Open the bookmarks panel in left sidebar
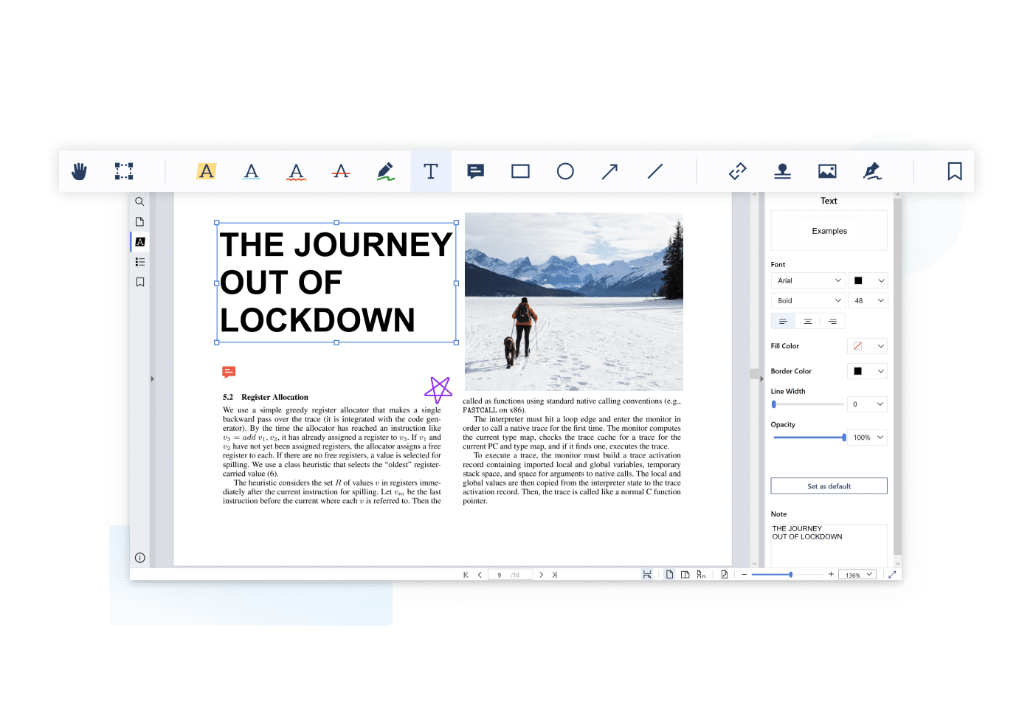Viewport: 1033px width, 726px height. click(140, 282)
